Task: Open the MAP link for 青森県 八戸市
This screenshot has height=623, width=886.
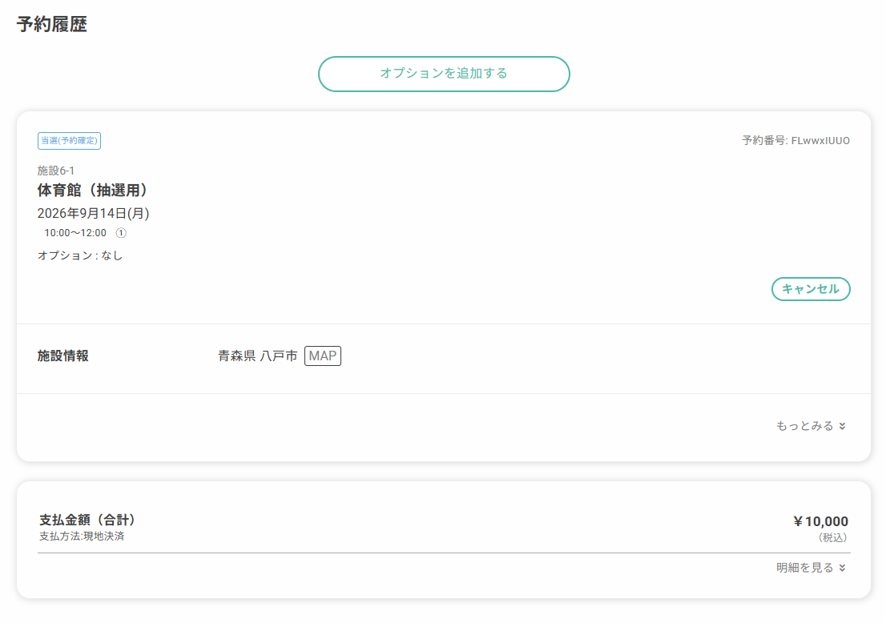Action: [x=323, y=356]
